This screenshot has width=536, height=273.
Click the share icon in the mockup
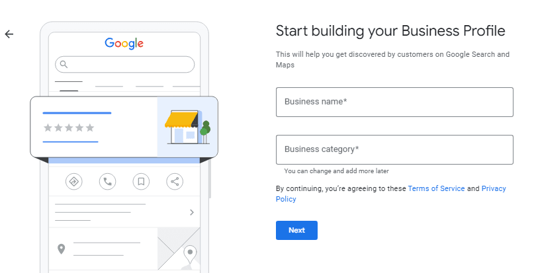point(175,181)
